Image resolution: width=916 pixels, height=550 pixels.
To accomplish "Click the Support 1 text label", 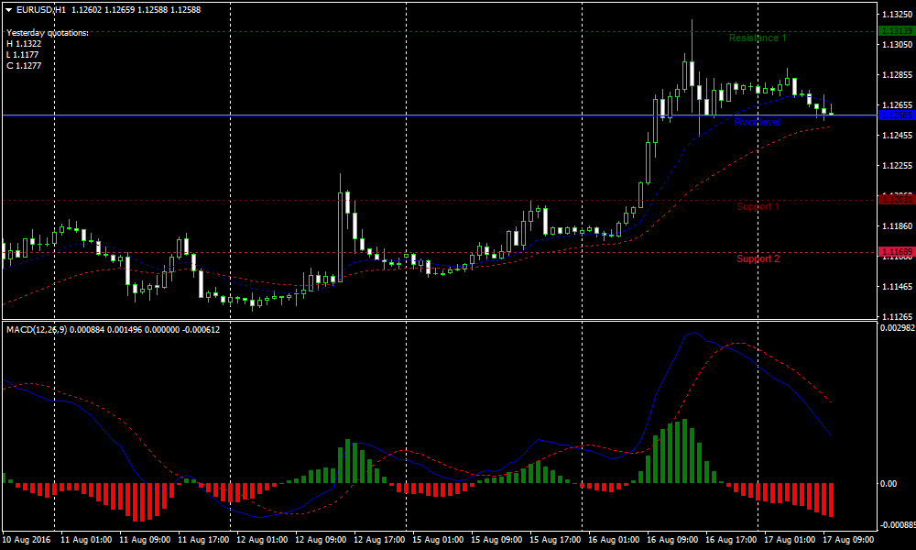I will pyautogui.click(x=758, y=207).
